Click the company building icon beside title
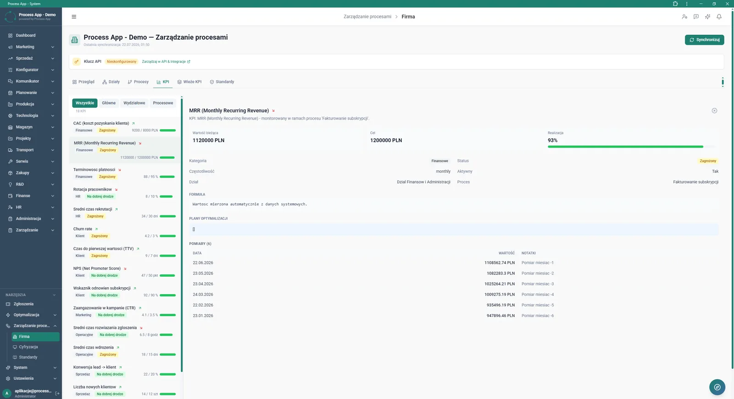This screenshot has height=399, width=734. point(74,40)
